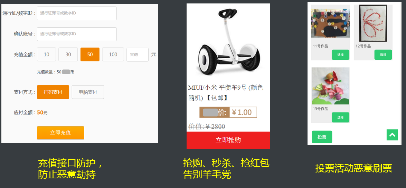406x188 pixels.
Task: Click the 确认账号 input field
Action: 77,34
